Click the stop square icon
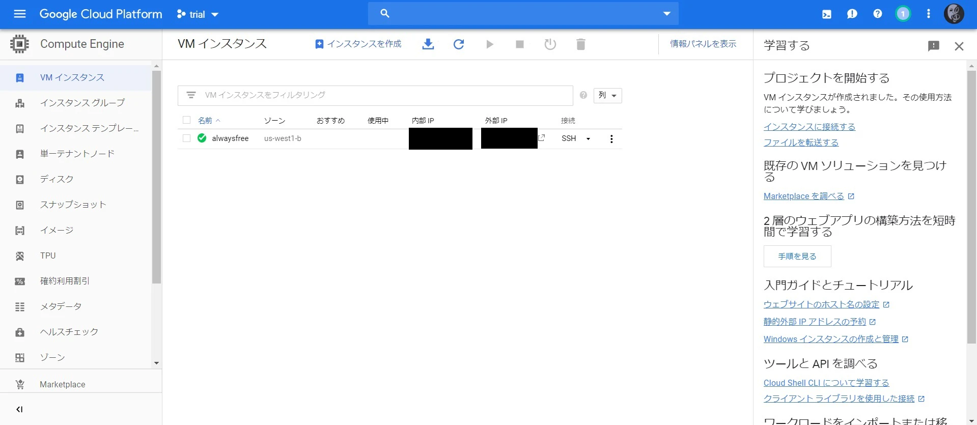977x425 pixels. click(x=520, y=44)
